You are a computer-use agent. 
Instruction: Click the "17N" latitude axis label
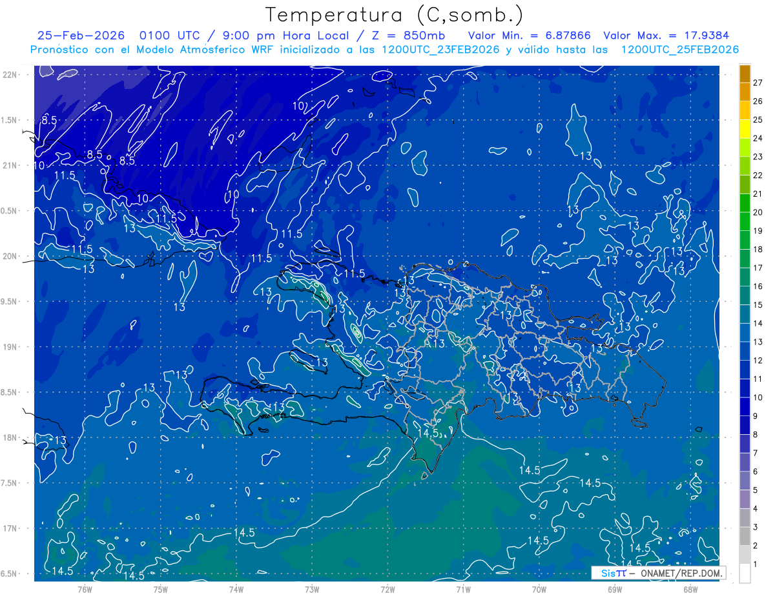tap(9, 528)
